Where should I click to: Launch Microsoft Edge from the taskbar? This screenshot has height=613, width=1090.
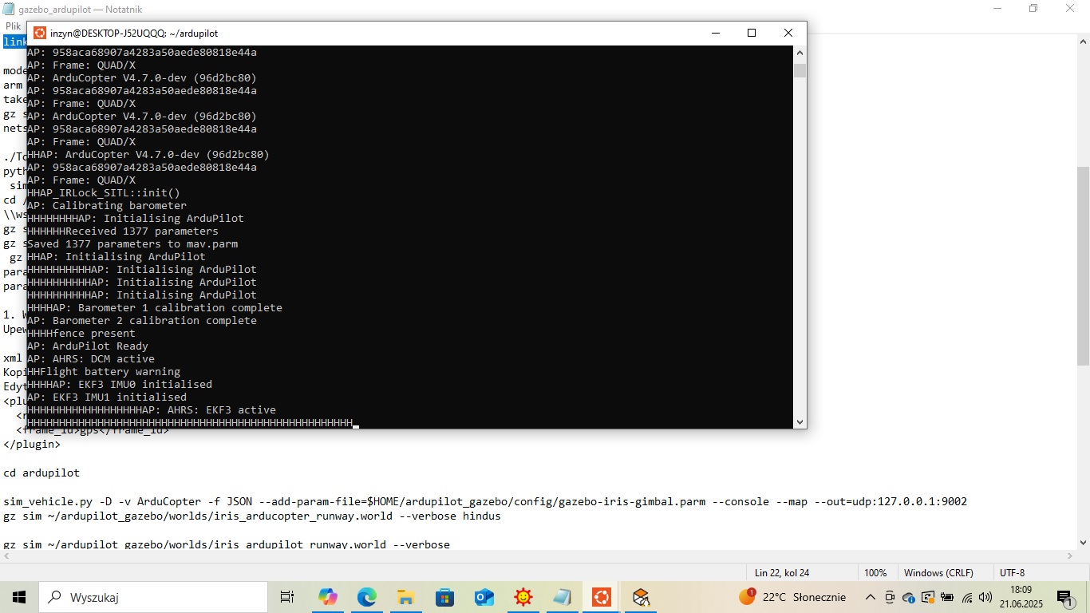(366, 596)
